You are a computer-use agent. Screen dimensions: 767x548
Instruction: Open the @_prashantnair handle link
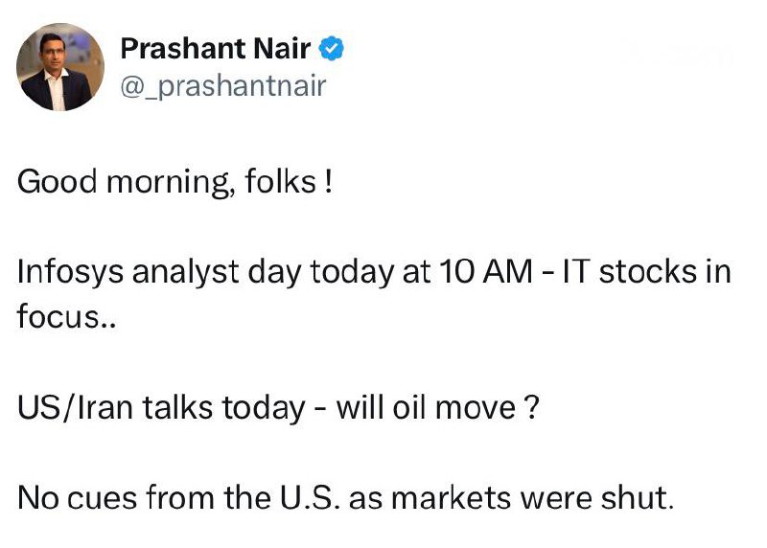223,86
